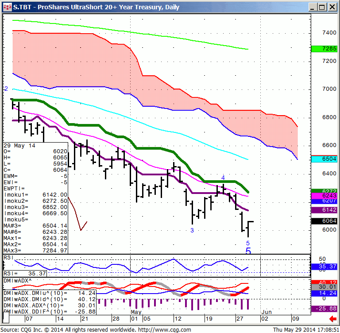The image size is (340, 333).
Task: Click the Elliott wave label 4
Action: [223, 178]
